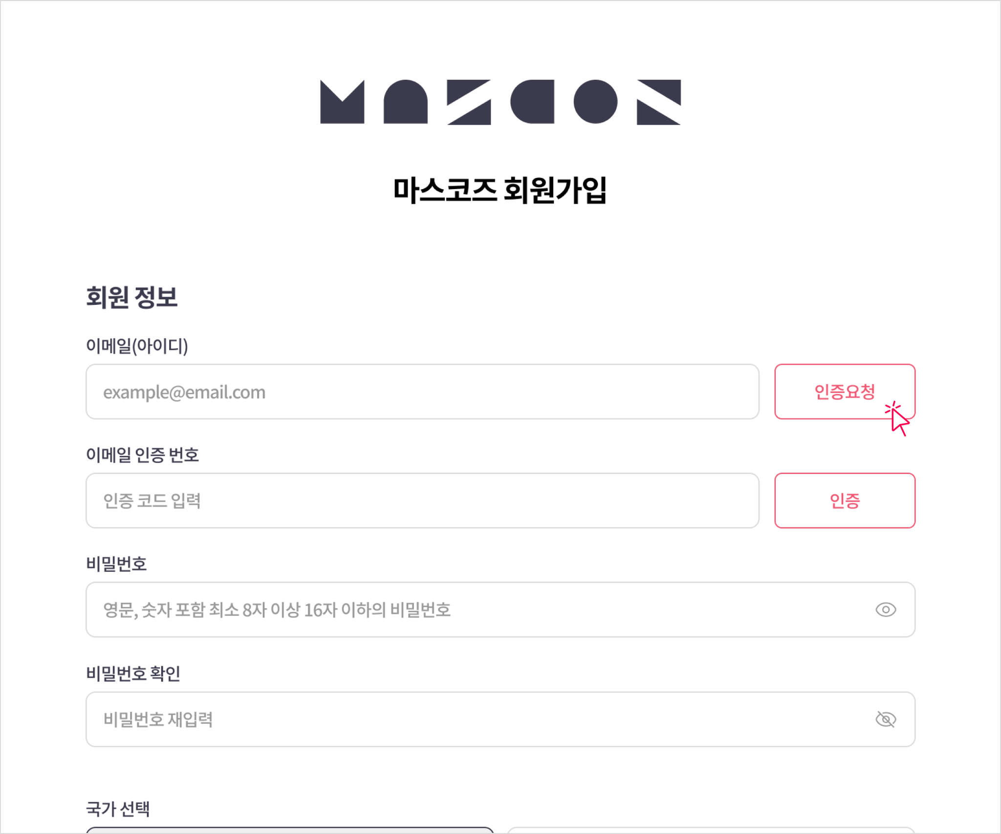Click the 이메일(아이디) field label

pyautogui.click(x=137, y=346)
